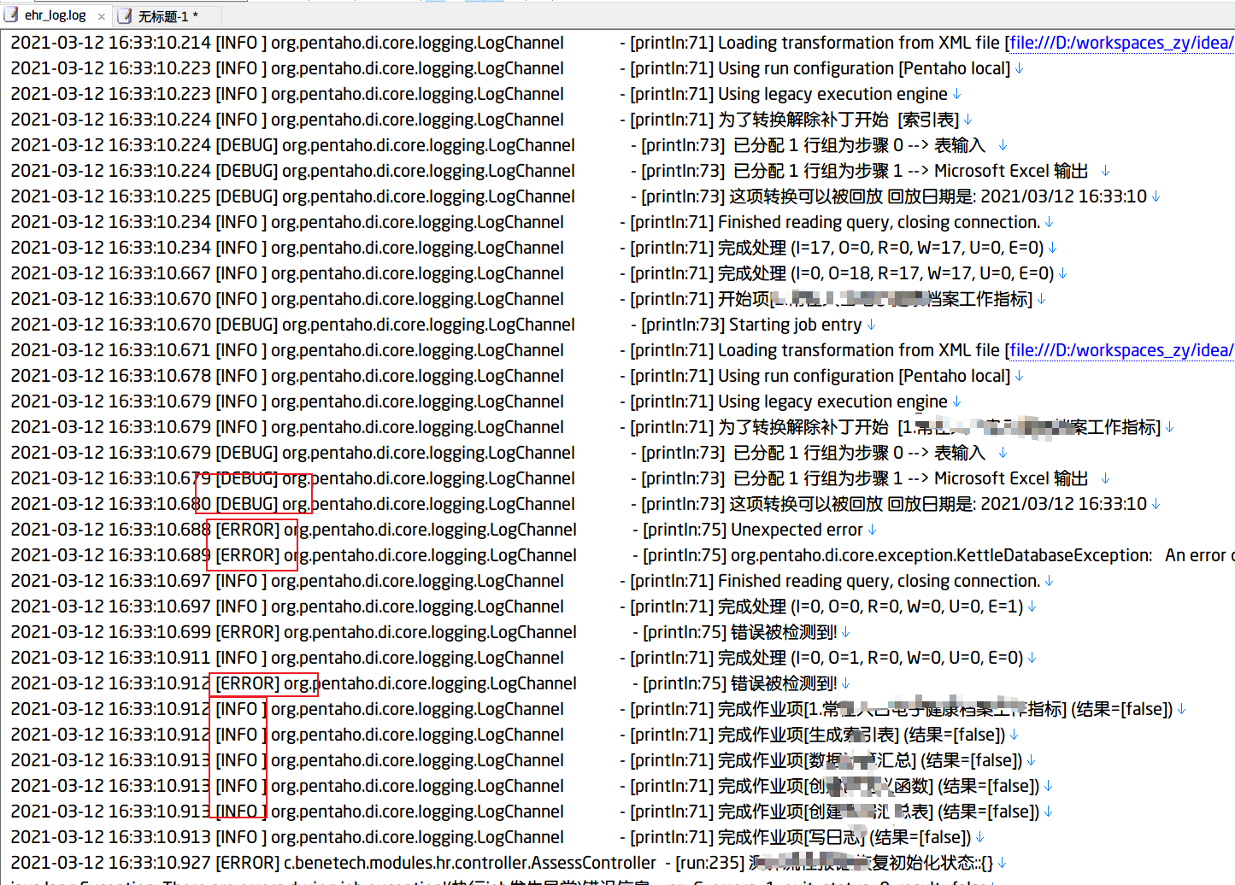The image size is (1235, 885).
Task: Click the red-boxed INFO entries near the bottom
Action: (238, 760)
